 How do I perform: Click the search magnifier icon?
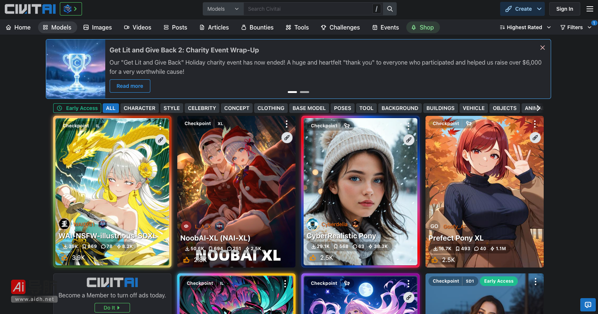[390, 9]
